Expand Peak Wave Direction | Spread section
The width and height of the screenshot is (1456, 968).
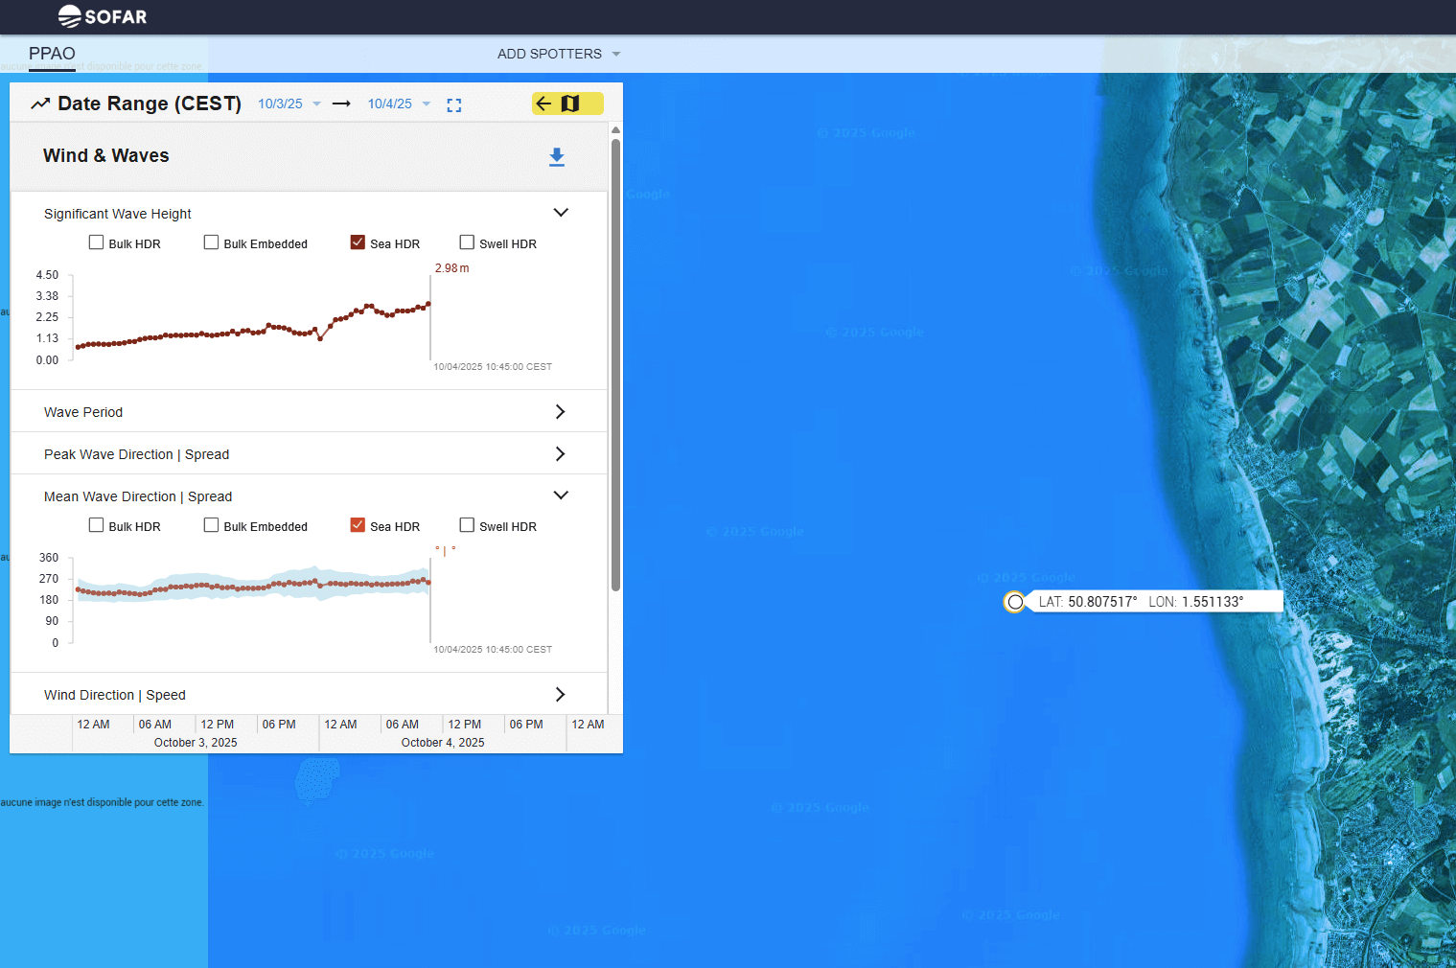[x=561, y=454]
